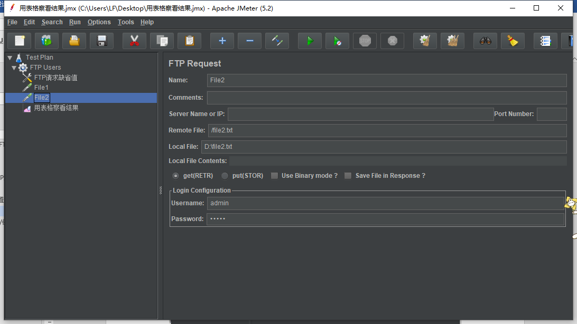Open the Help menu

147,22
